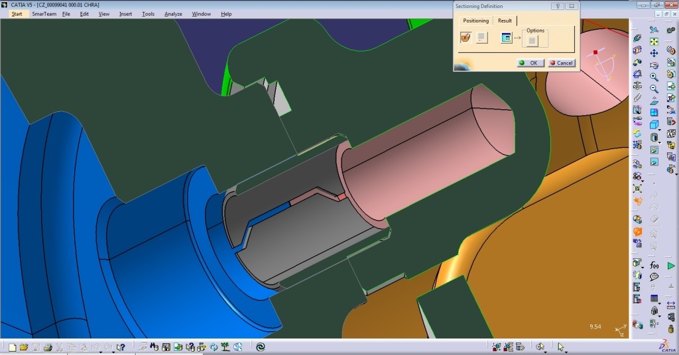Click the paper clip icon in right toolbar
Screen dimensions: 679x355
pyautogui.click(x=637, y=98)
